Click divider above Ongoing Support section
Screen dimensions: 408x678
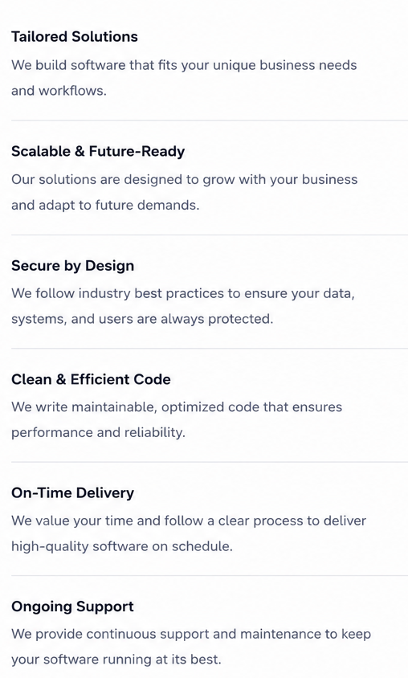click(210, 575)
